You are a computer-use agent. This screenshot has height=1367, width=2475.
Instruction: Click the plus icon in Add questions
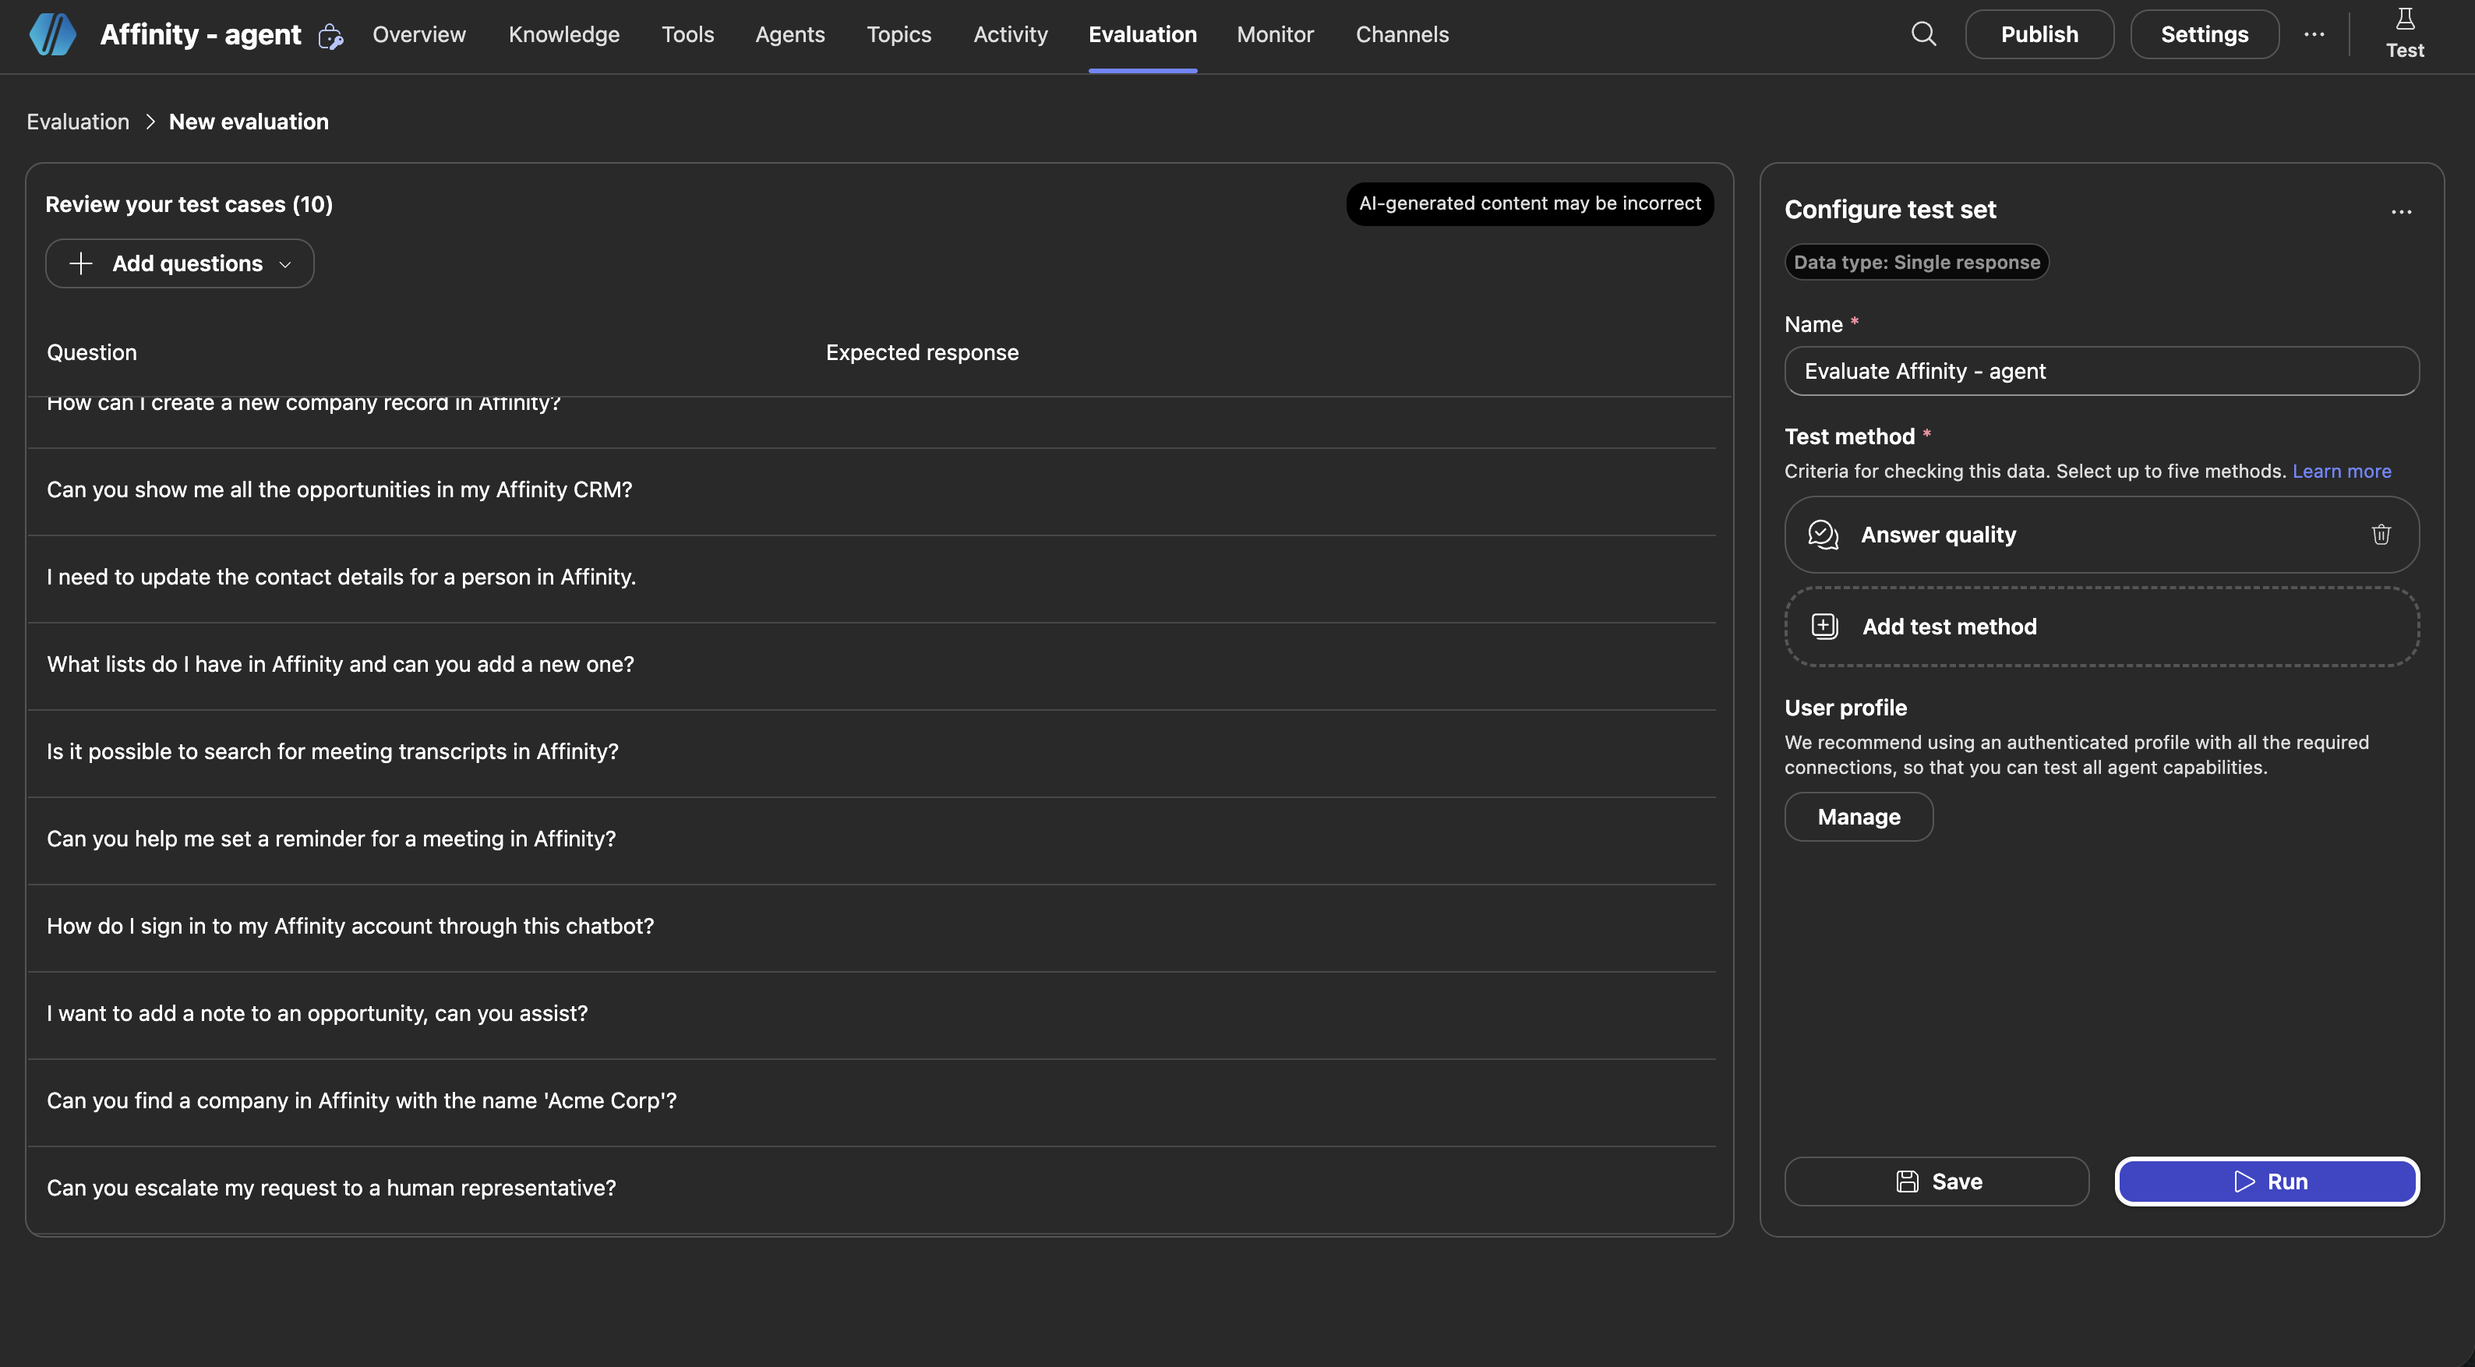tap(81, 263)
